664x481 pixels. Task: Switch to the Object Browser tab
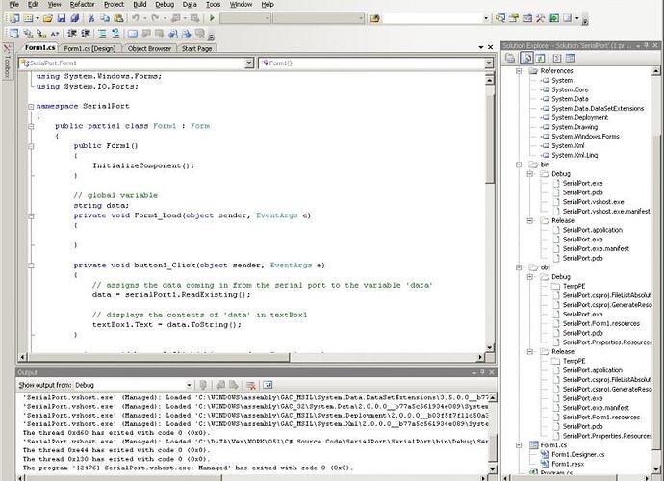tap(149, 48)
